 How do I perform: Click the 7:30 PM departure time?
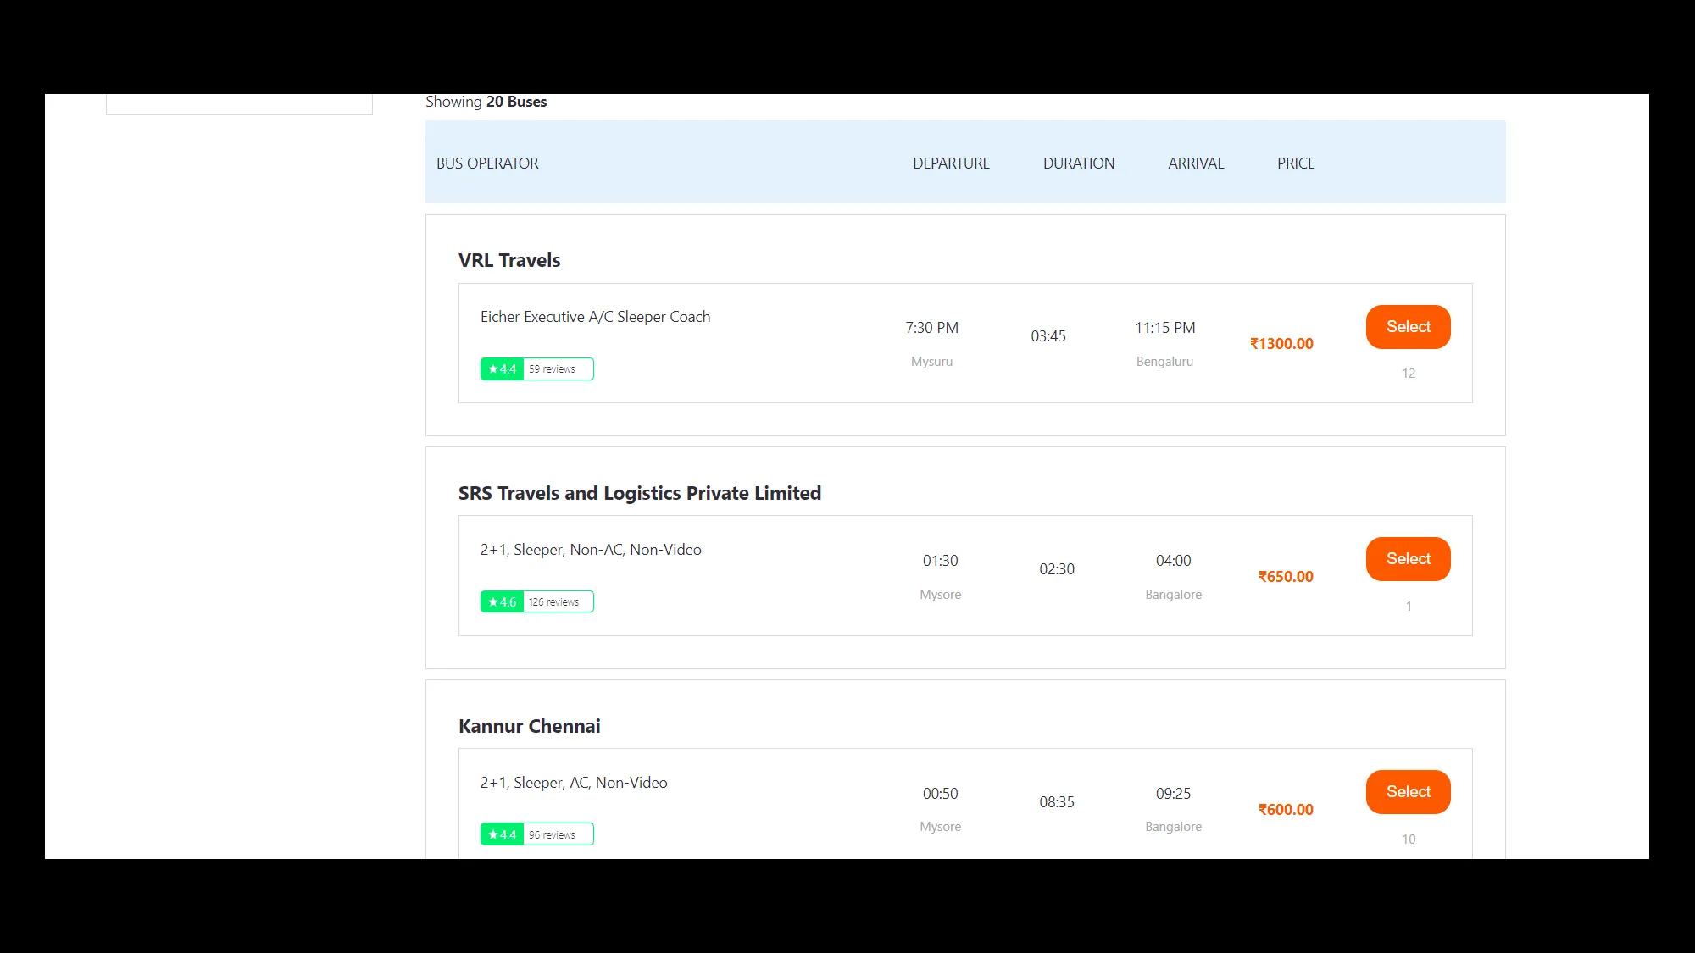point(931,328)
